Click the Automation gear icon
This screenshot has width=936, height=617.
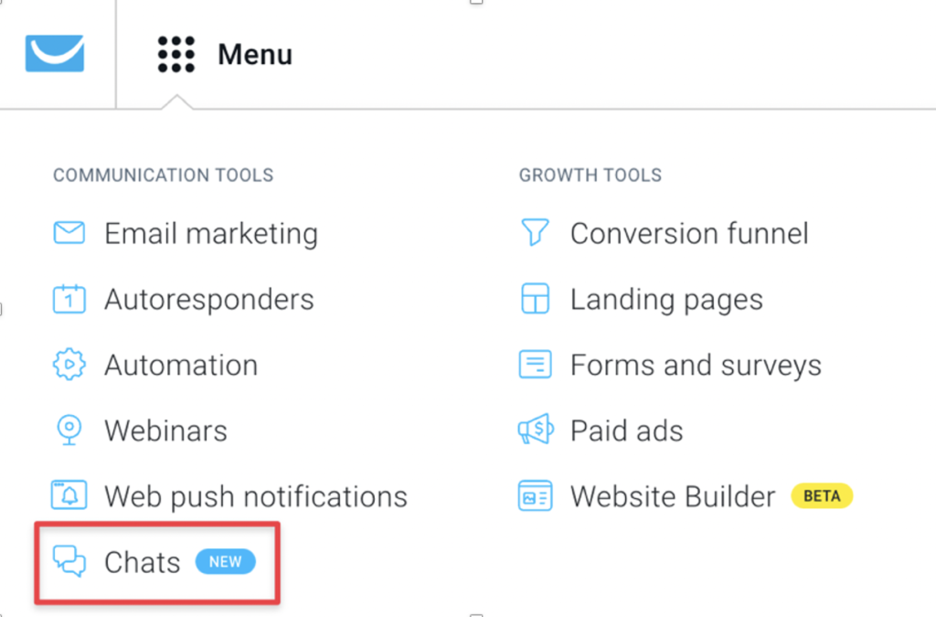click(x=69, y=364)
